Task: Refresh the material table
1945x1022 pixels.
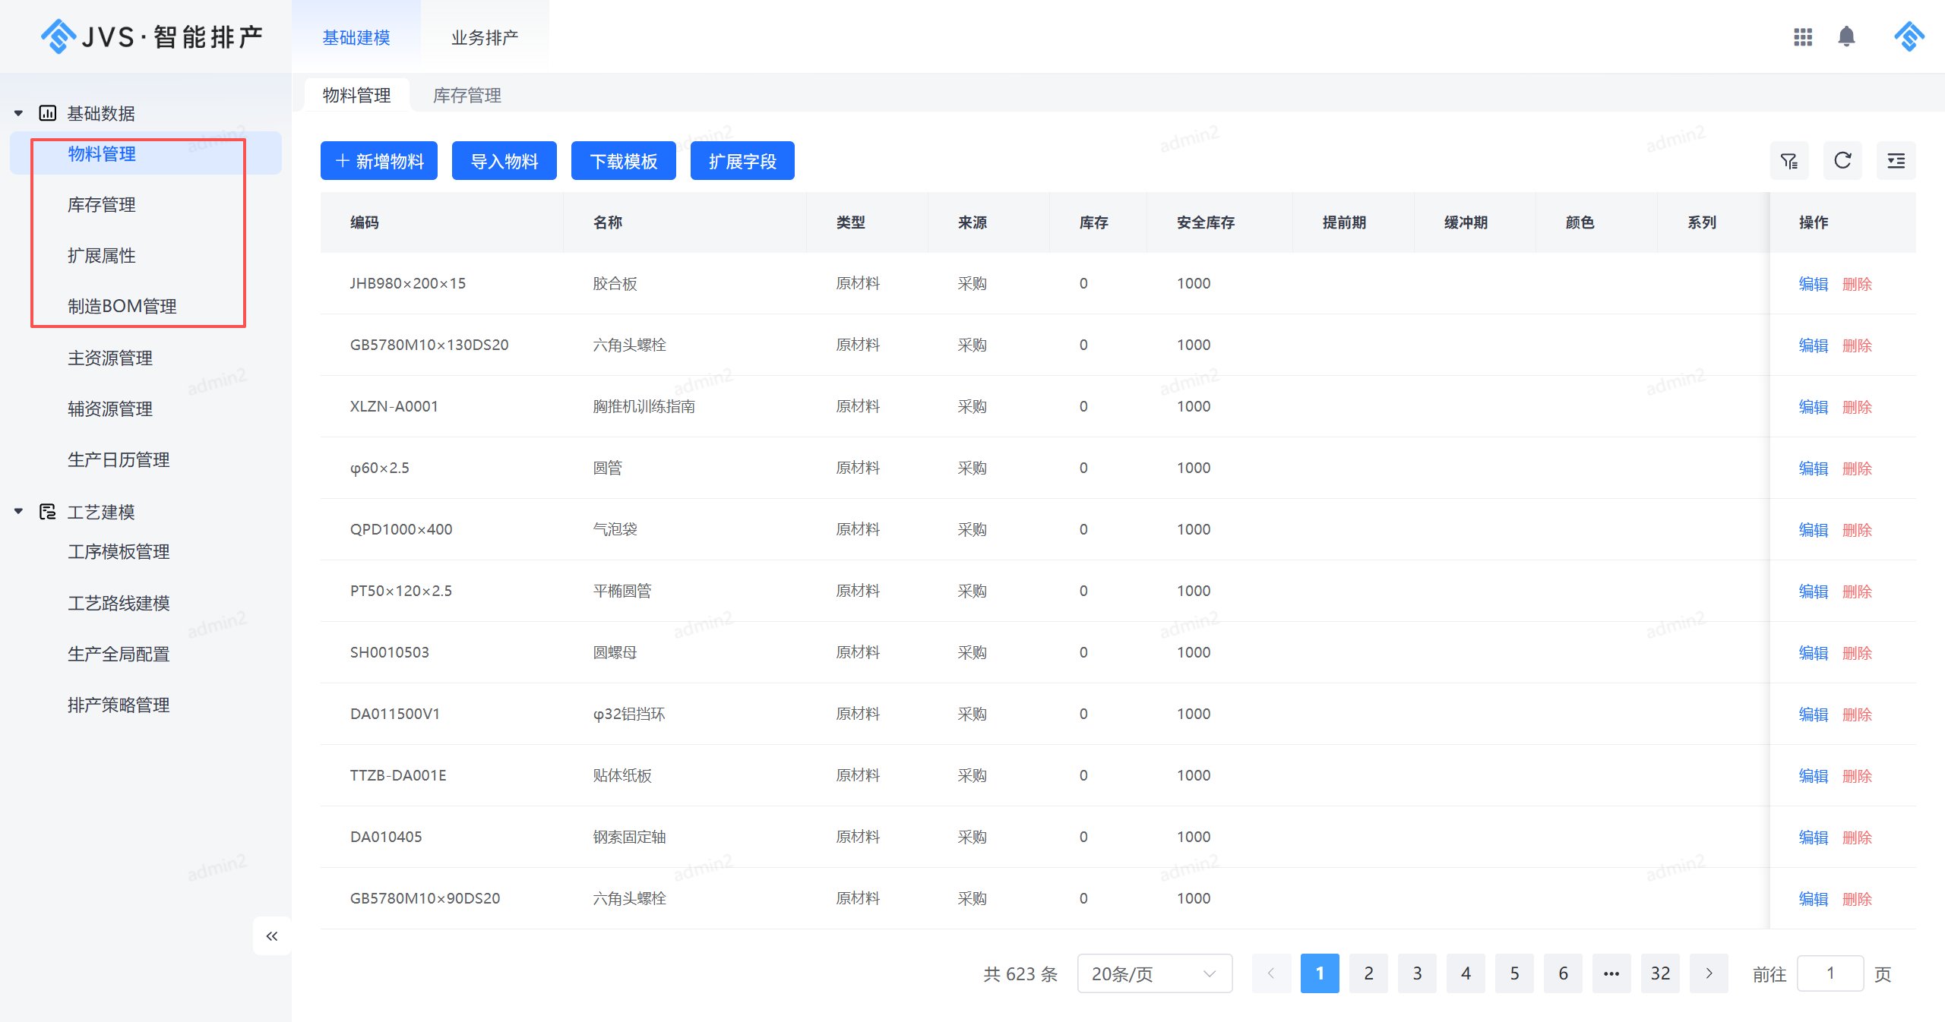Action: 1842,161
